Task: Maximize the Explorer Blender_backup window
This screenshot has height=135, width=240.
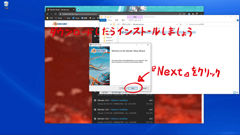Action: pos(230,17)
